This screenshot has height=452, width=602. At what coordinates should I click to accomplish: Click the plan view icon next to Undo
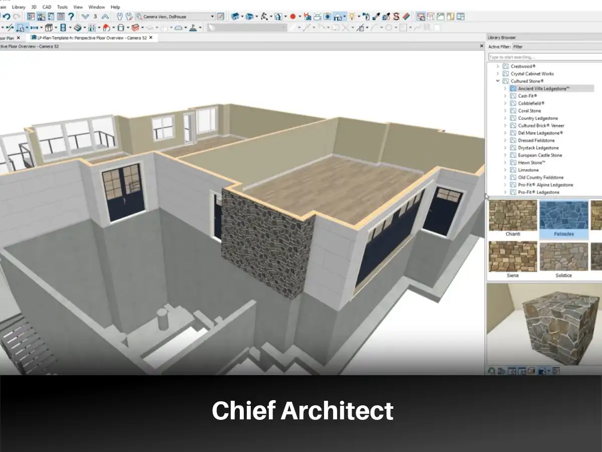click(31, 17)
